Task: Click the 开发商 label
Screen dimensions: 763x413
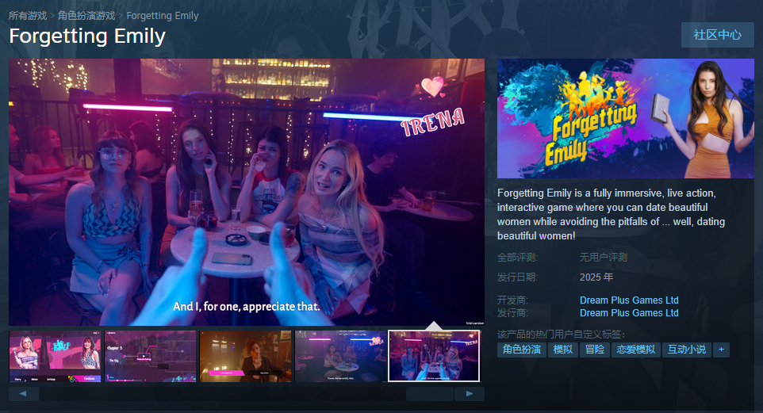Action: [x=512, y=300]
